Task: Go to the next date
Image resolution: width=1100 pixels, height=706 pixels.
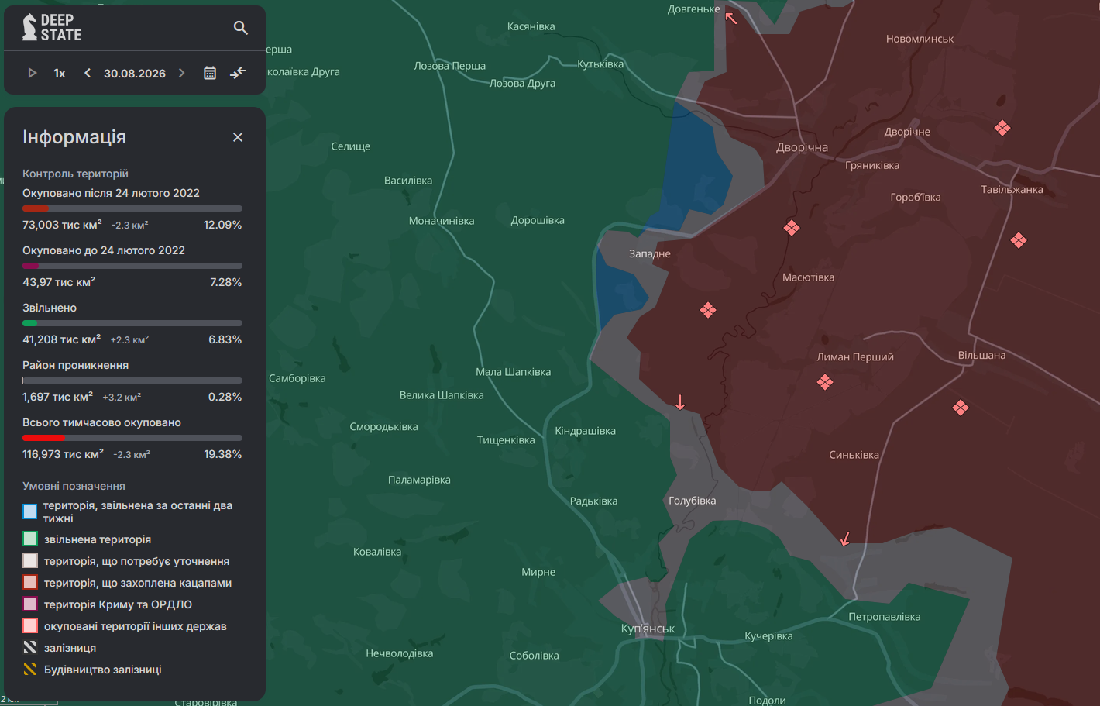Action: 182,73
